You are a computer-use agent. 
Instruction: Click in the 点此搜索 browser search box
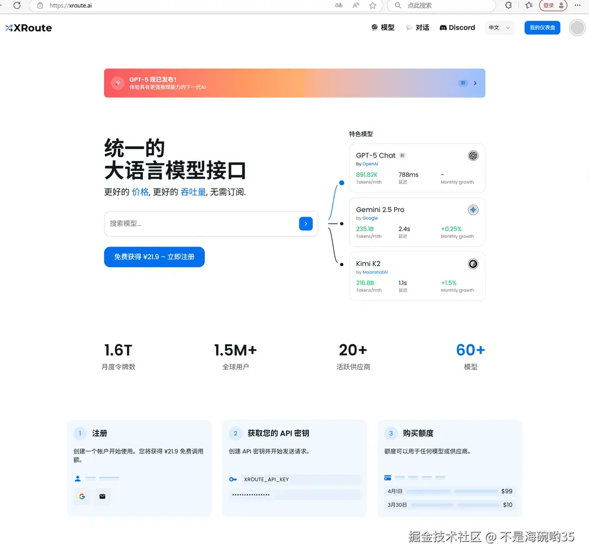point(442,5)
